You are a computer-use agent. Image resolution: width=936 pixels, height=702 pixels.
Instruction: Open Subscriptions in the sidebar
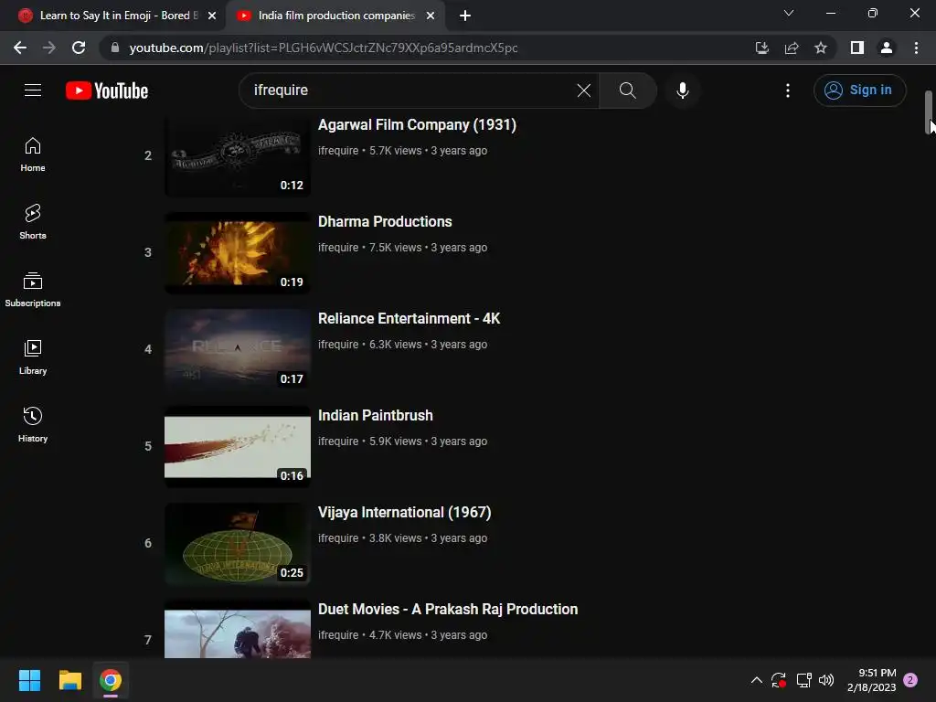point(33,290)
